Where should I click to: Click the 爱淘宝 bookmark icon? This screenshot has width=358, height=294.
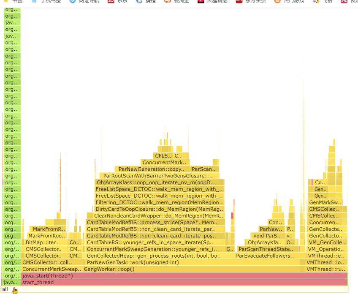click(x=168, y=1)
